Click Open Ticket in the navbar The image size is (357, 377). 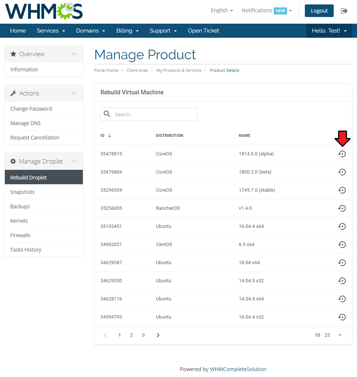click(x=203, y=31)
